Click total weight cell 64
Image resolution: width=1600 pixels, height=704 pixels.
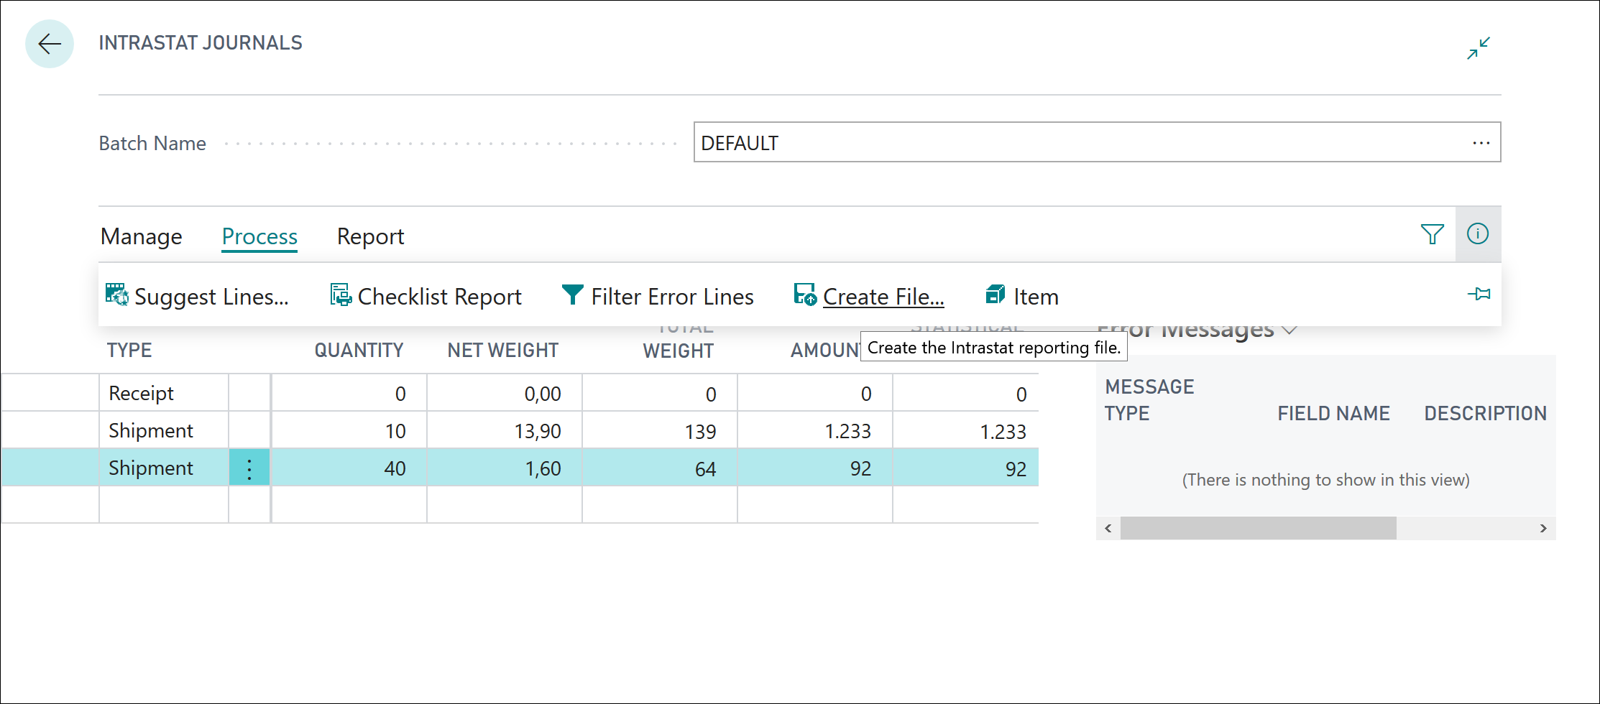(660, 468)
